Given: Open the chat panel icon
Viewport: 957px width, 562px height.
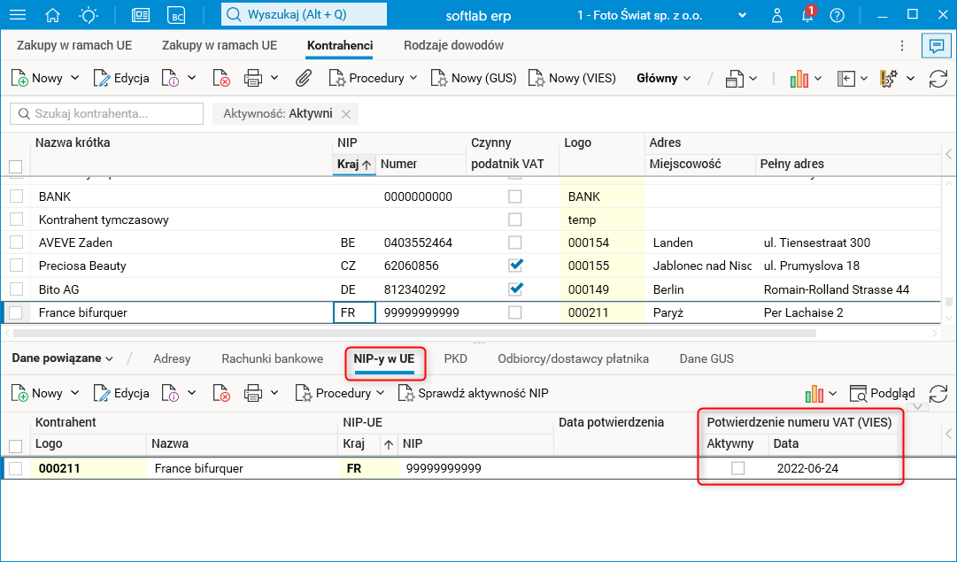Looking at the screenshot, I should click(x=933, y=46).
